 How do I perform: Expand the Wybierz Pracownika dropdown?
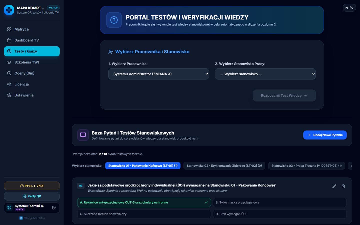(x=158, y=74)
